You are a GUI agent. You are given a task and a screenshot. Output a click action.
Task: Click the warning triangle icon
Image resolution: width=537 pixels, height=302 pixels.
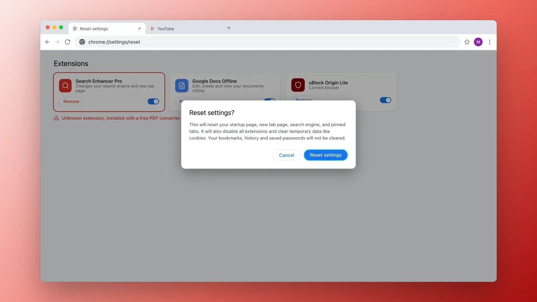coord(56,118)
